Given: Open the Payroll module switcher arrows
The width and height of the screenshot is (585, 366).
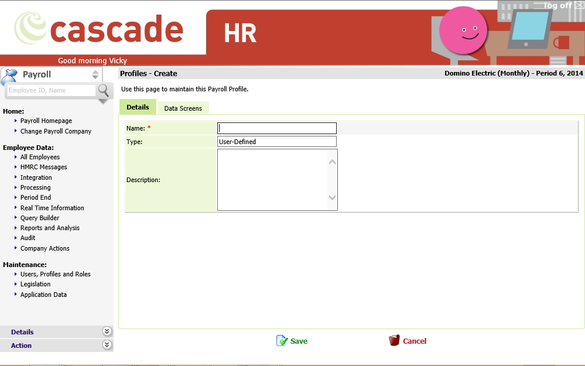Looking at the screenshot, I should [95, 74].
